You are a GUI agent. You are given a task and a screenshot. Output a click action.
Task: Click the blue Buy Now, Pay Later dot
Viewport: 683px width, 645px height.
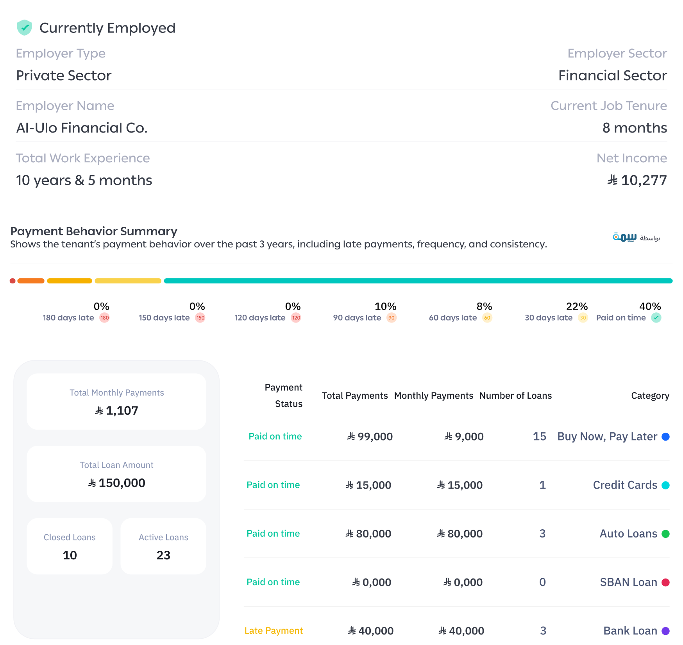point(665,437)
